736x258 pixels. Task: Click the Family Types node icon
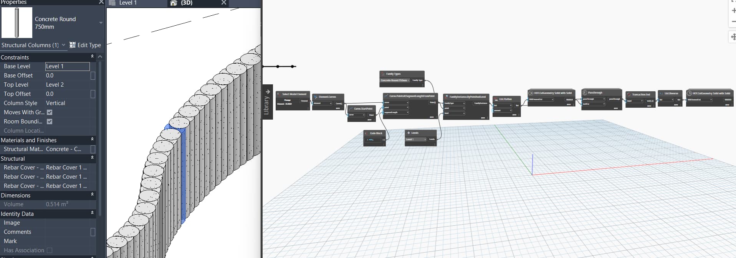point(383,74)
